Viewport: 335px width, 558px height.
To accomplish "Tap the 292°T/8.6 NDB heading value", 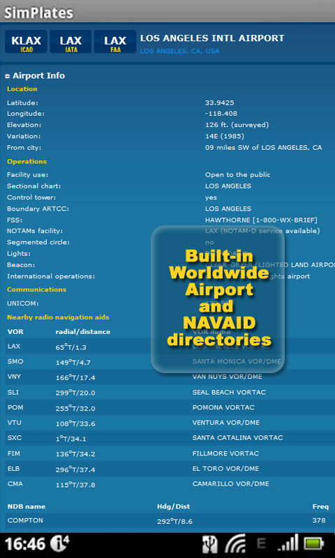I will (174, 521).
